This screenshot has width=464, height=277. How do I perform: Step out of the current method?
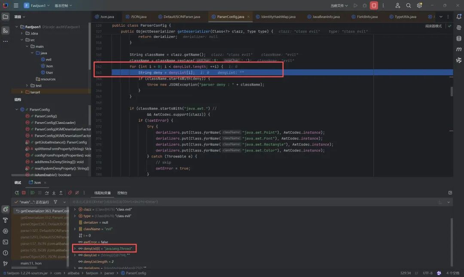[x=61, y=193]
